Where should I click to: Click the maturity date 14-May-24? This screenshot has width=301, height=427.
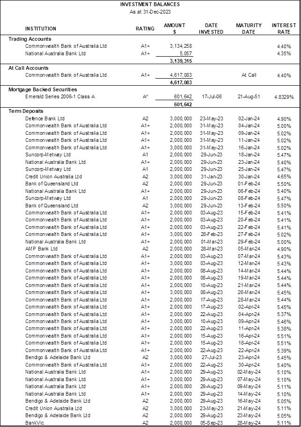(249, 394)
